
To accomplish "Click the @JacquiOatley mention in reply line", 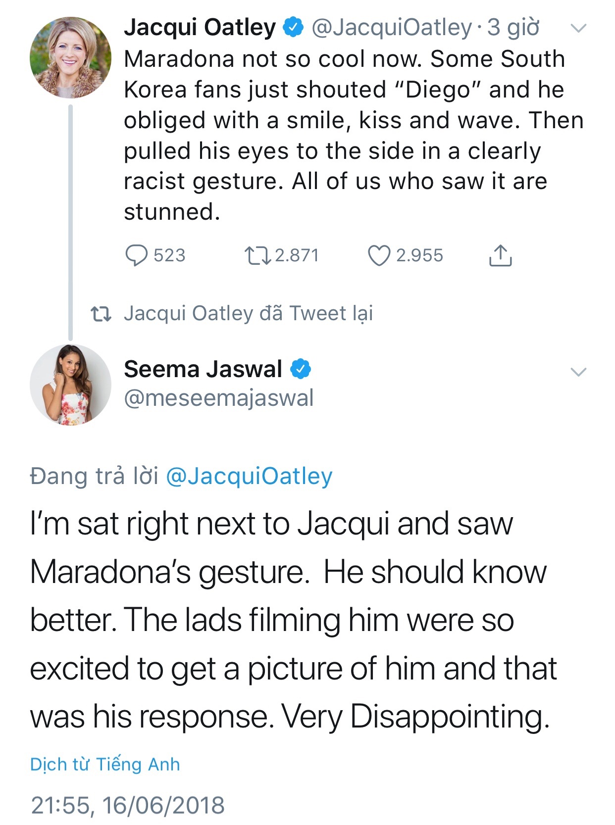I will coord(249,476).
